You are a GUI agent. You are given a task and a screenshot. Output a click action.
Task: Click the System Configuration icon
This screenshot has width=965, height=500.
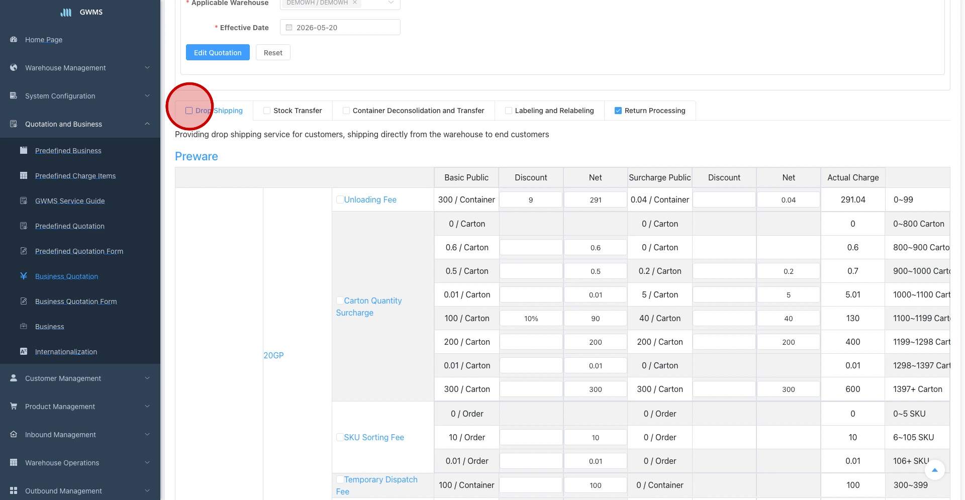(x=14, y=95)
